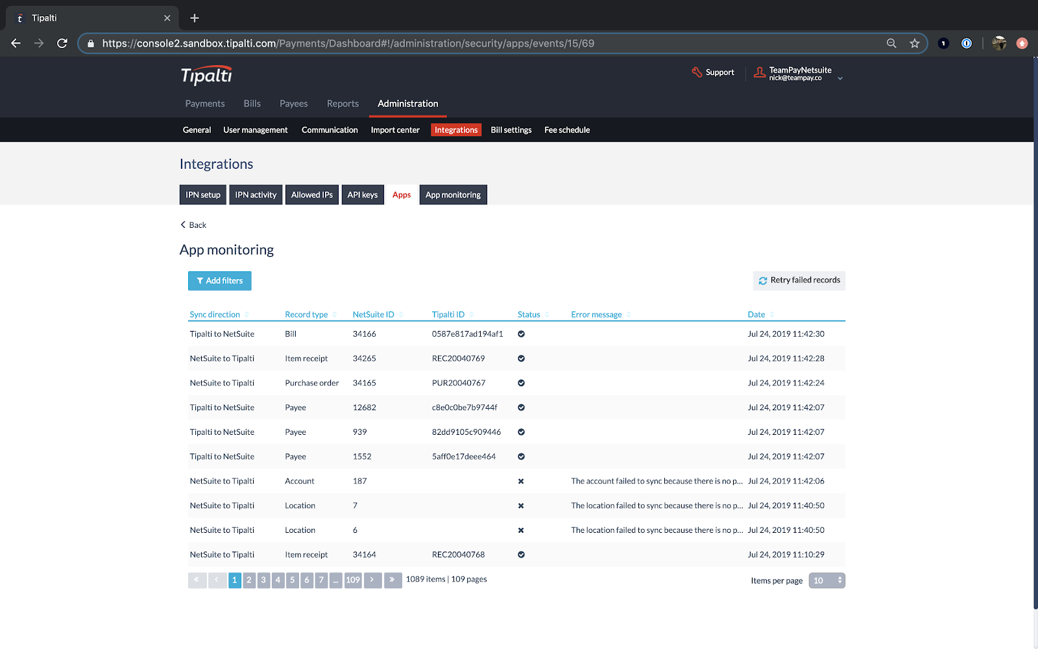Click the 1Password extension icon
The width and height of the screenshot is (1038, 649).
(x=967, y=43)
